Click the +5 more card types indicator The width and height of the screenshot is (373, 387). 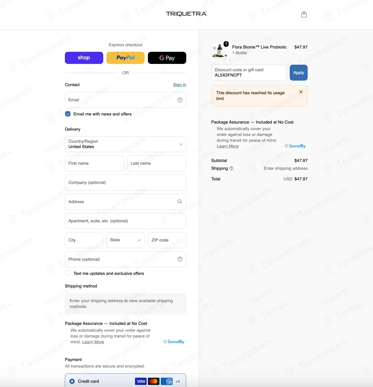(x=178, y=381)
